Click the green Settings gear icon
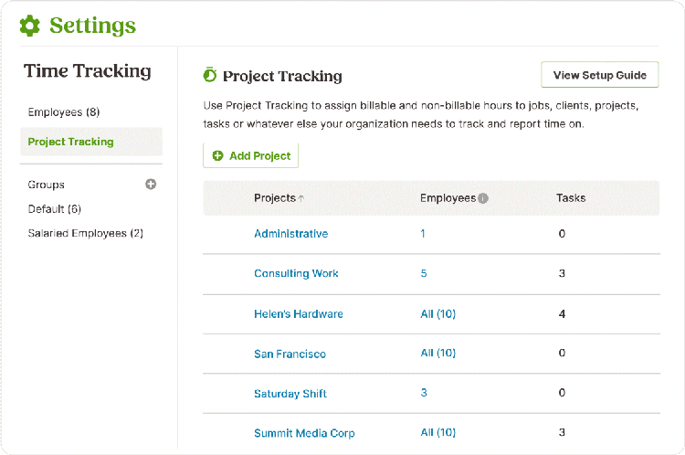This screenshot has height=455, width=685. (x=30, y=26)
